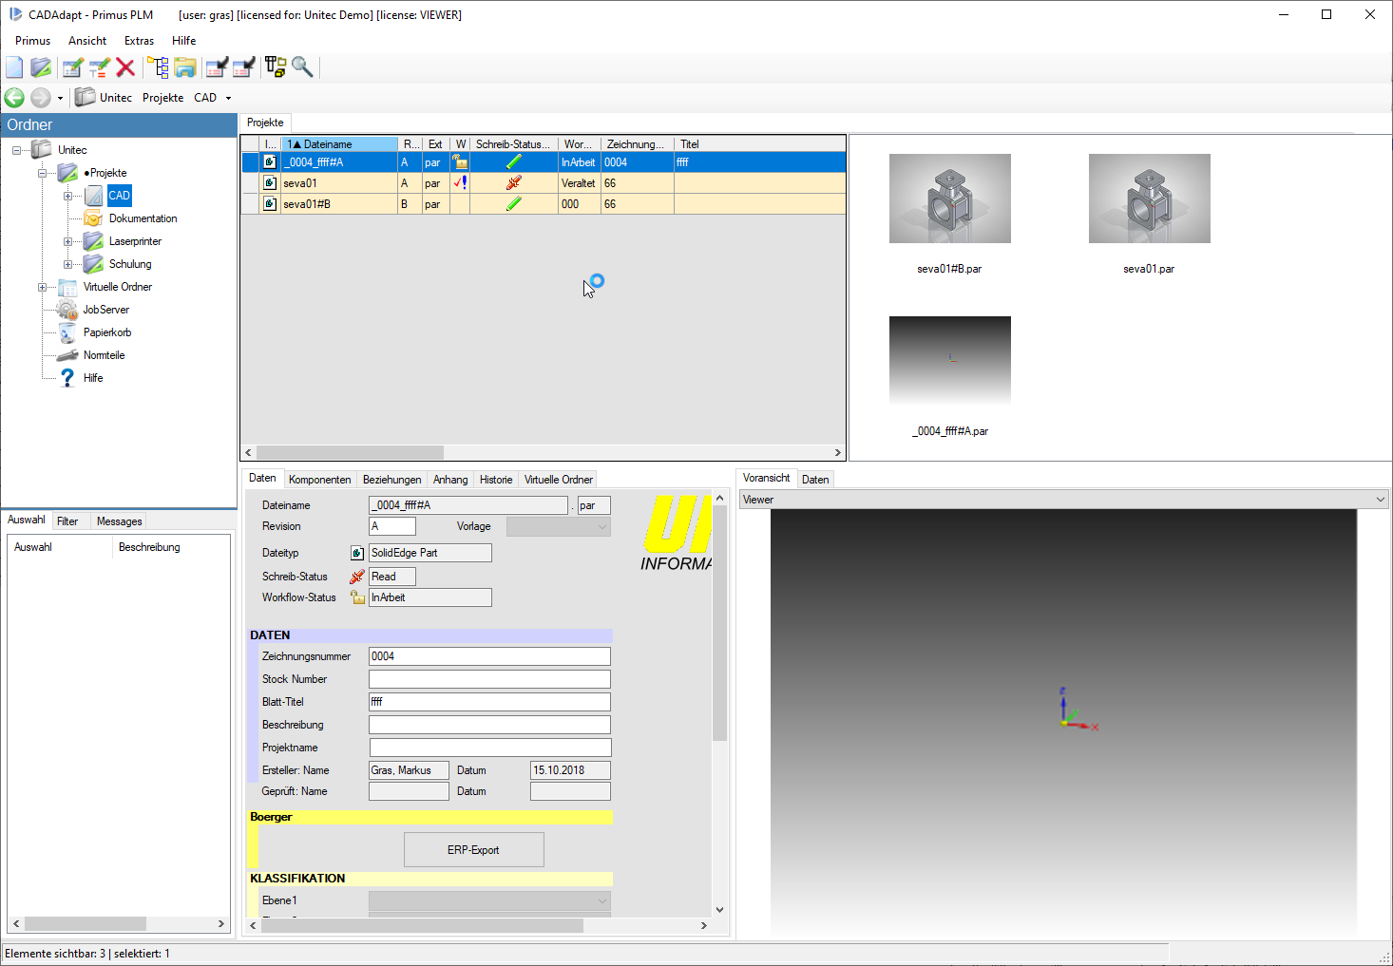1393x966 pixels.
Task: Click the seva01.par thumbnail preview
Action: (1149, 199)
